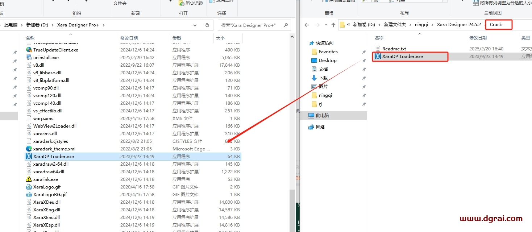Image resolution: width=532 pixels, height=232 pixels.
Task: Select xaradraw64.dll file name
Action: (x=49, y=171)
